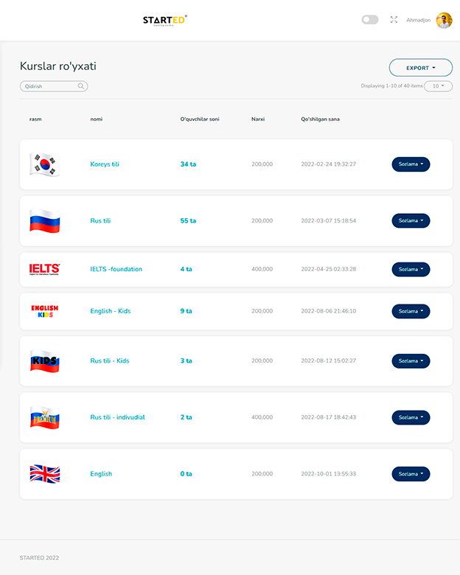Click the South Korea flag image
Image resolution: width=460 pixels, height=575 pixels.
[44, 164]
